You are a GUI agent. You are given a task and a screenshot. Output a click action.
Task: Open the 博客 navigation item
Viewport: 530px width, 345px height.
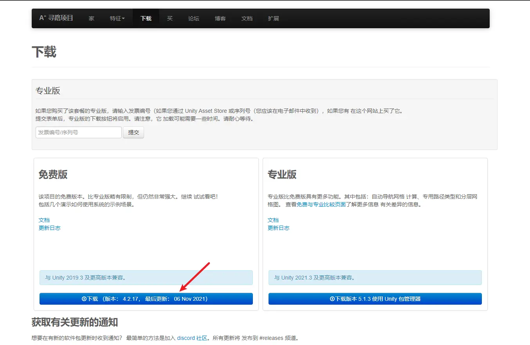coord(220,18)
